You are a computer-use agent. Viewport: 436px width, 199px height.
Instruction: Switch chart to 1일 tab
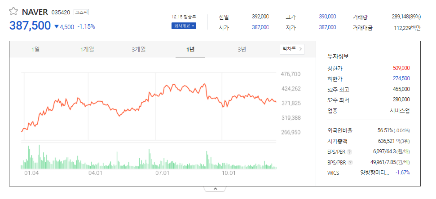[x=35, y=49]
